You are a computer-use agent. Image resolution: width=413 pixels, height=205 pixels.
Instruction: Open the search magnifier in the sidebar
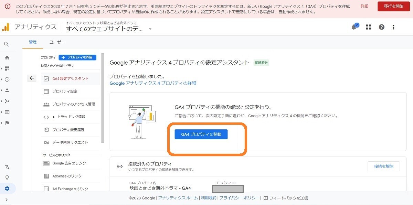(7, 44)
